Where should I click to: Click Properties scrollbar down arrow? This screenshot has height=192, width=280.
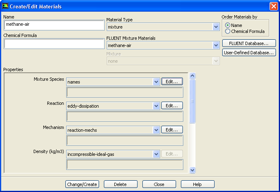(192, 170)
